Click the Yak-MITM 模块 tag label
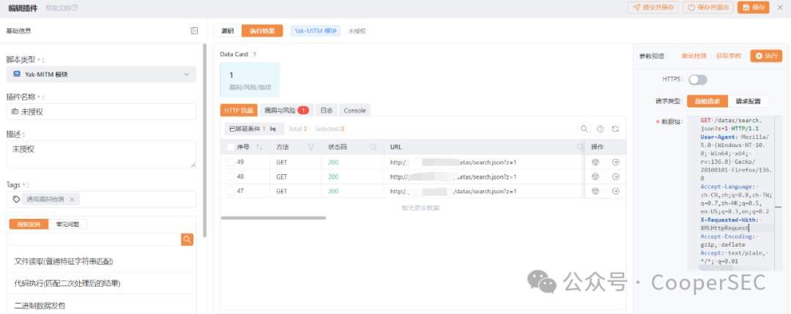791x314 pixels. click(316, 31)
